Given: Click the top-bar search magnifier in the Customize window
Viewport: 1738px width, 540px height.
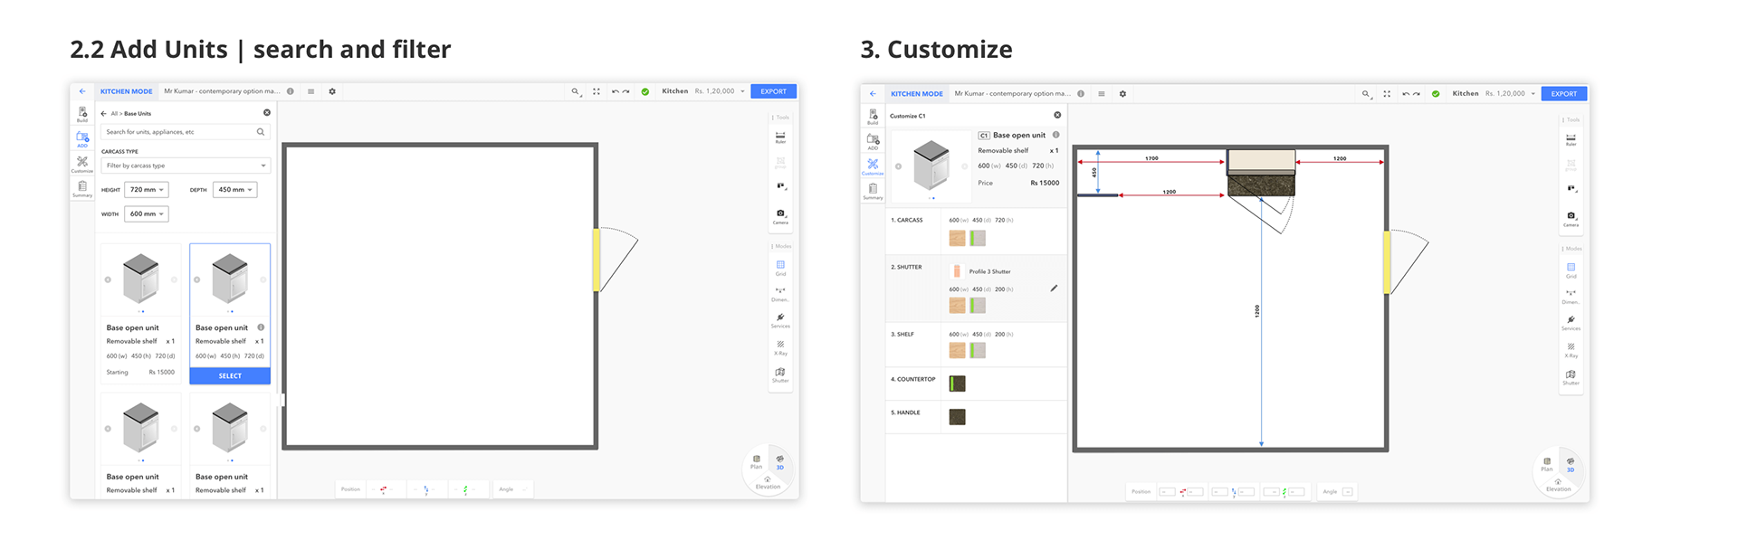Looking at the screenshot, I should click(x=1365, y=94).
